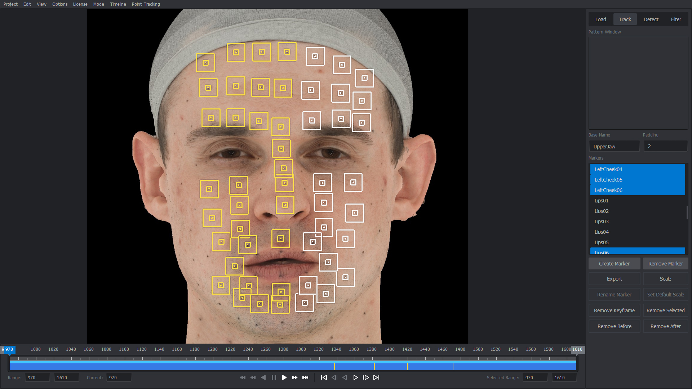The width and height of the screenshot is (692, 389).
Task: Click the Range start field showing 970
Action: [37, 377]
